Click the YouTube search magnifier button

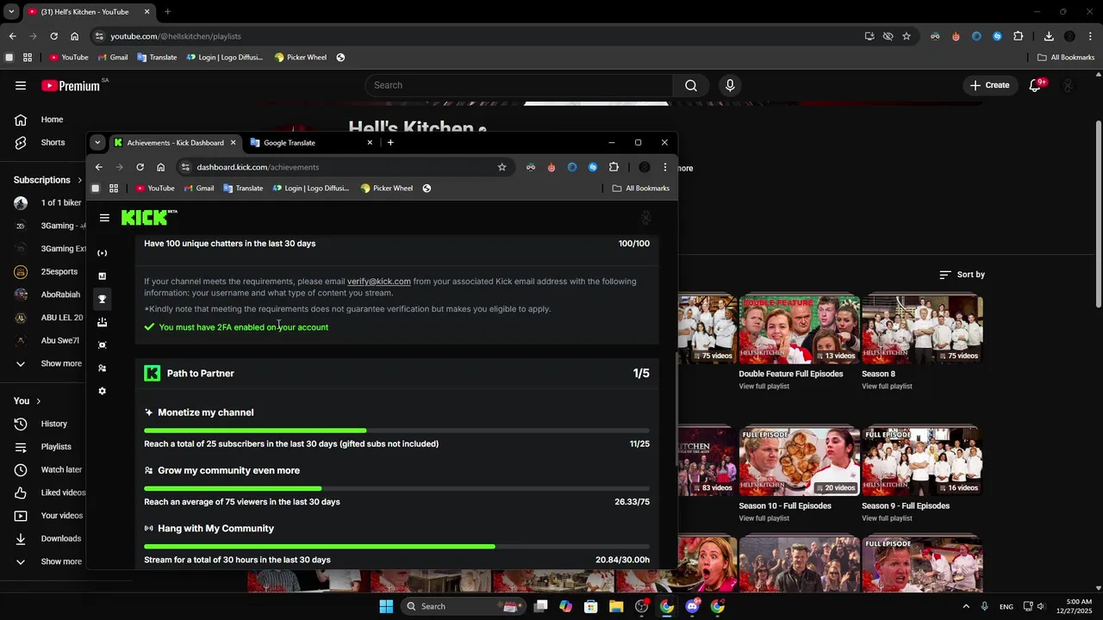(x=691, y=85)
